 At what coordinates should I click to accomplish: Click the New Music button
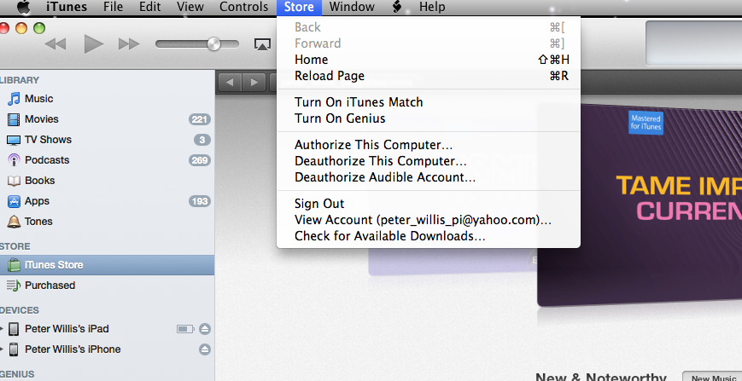712,378
